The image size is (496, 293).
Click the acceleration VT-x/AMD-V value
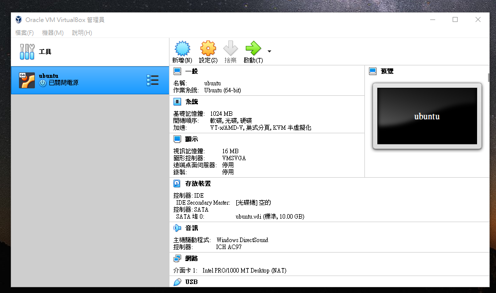point(261,127)
